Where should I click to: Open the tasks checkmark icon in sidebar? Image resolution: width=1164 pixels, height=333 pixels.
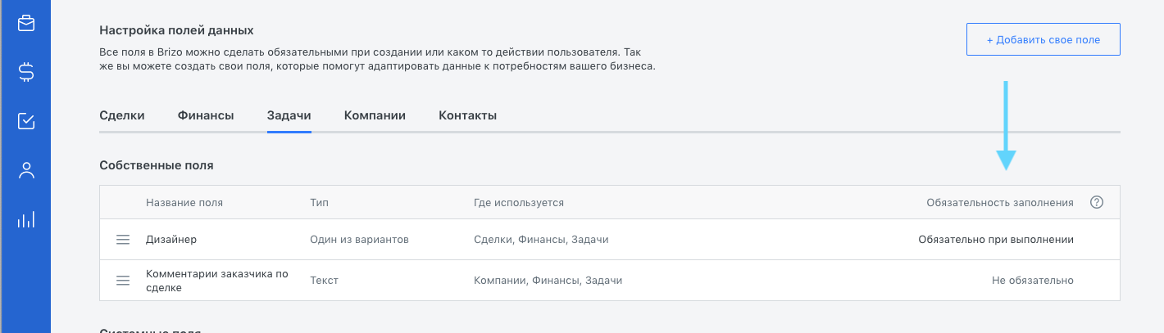(x=26, y=121)
